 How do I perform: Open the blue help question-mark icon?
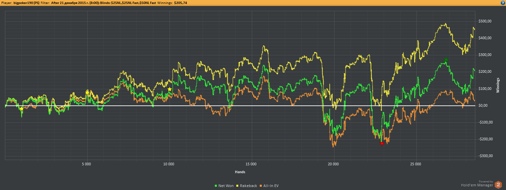coord(502,3)
